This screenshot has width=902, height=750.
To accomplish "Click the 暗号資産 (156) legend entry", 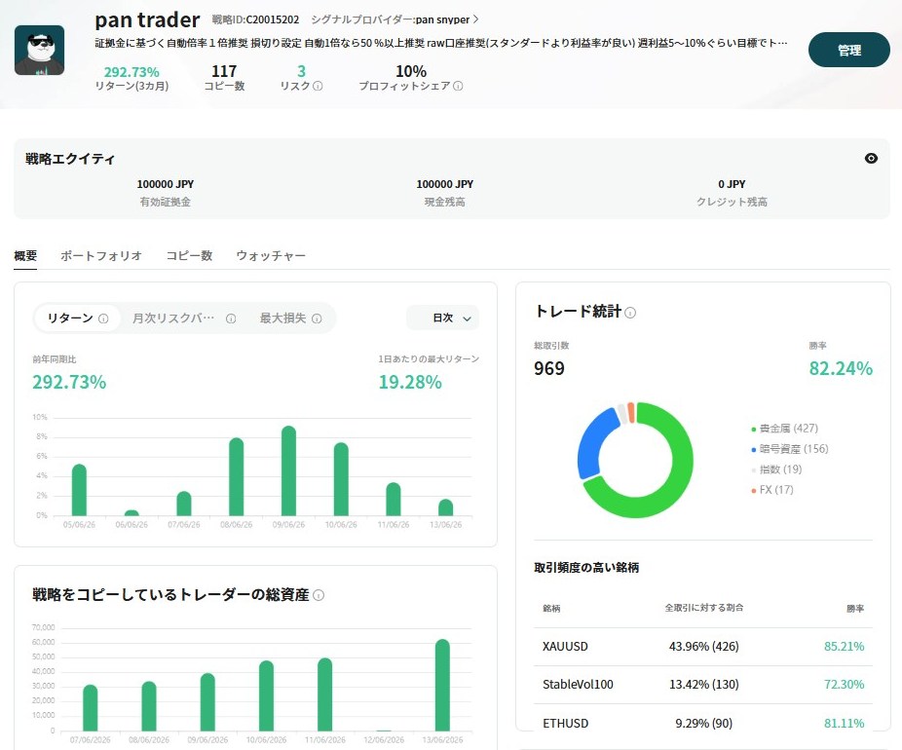I will [x=789, y=449].
